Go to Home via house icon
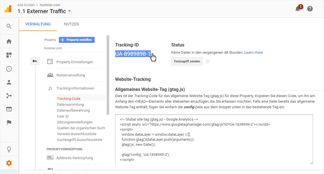324x174 pixels. pos(9,41)
